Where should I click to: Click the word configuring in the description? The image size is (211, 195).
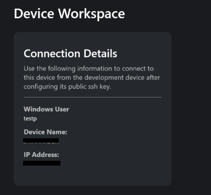point(41,87)
